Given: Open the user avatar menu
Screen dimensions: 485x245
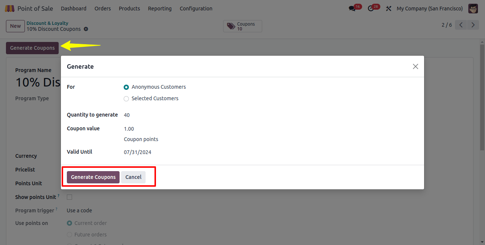Looking at the screenshot, I should [x=473, y=9].
